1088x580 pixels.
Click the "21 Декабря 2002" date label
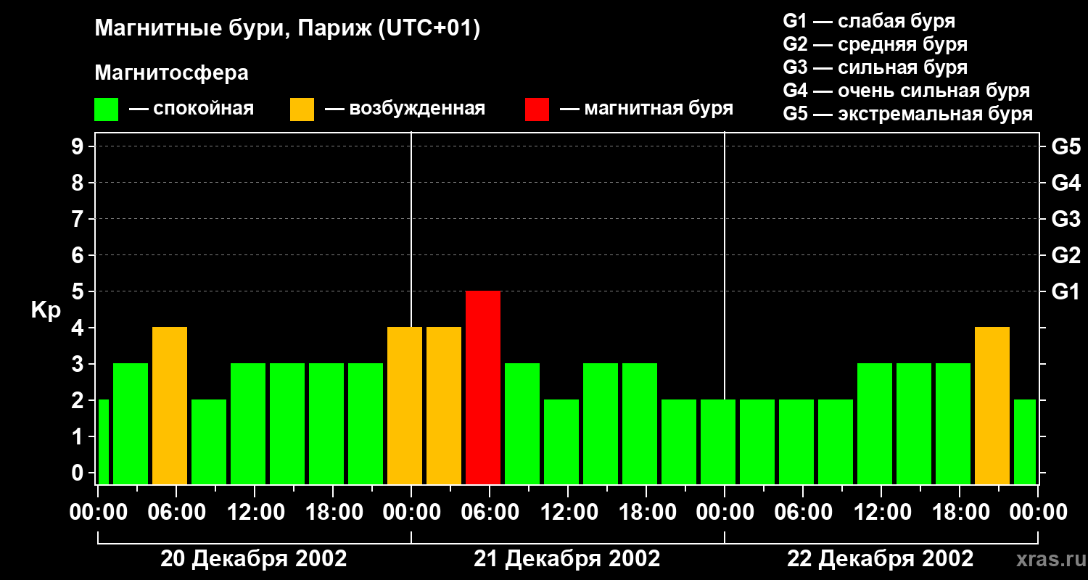click(x=567, y=559)
